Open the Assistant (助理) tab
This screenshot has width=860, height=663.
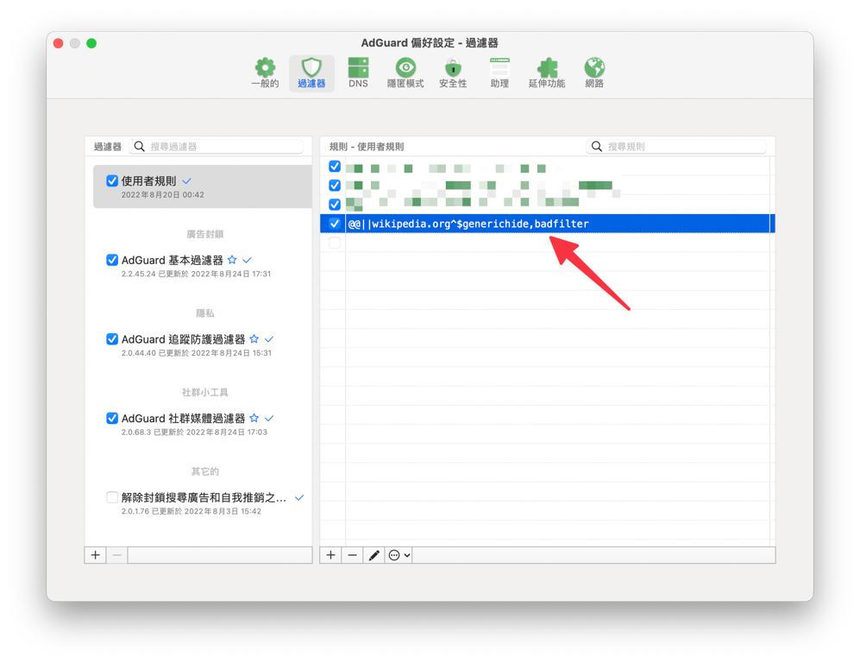(499, 73)
